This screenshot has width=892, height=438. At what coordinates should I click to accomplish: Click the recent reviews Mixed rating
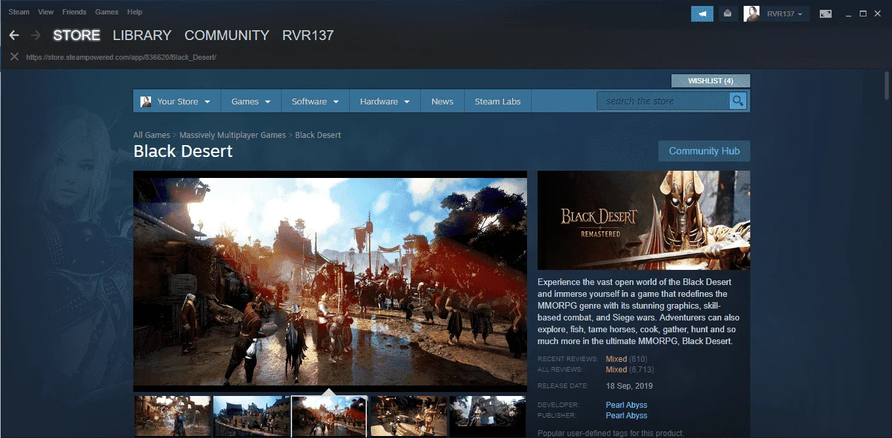click(x=616, y=359)
